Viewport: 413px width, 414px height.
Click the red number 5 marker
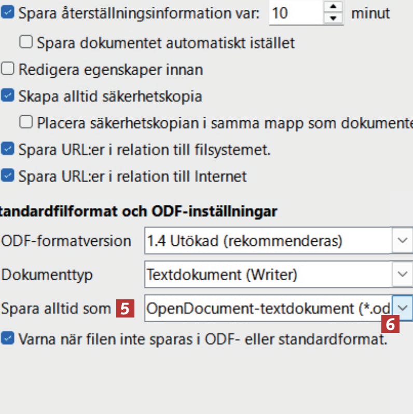click(125, 309)
